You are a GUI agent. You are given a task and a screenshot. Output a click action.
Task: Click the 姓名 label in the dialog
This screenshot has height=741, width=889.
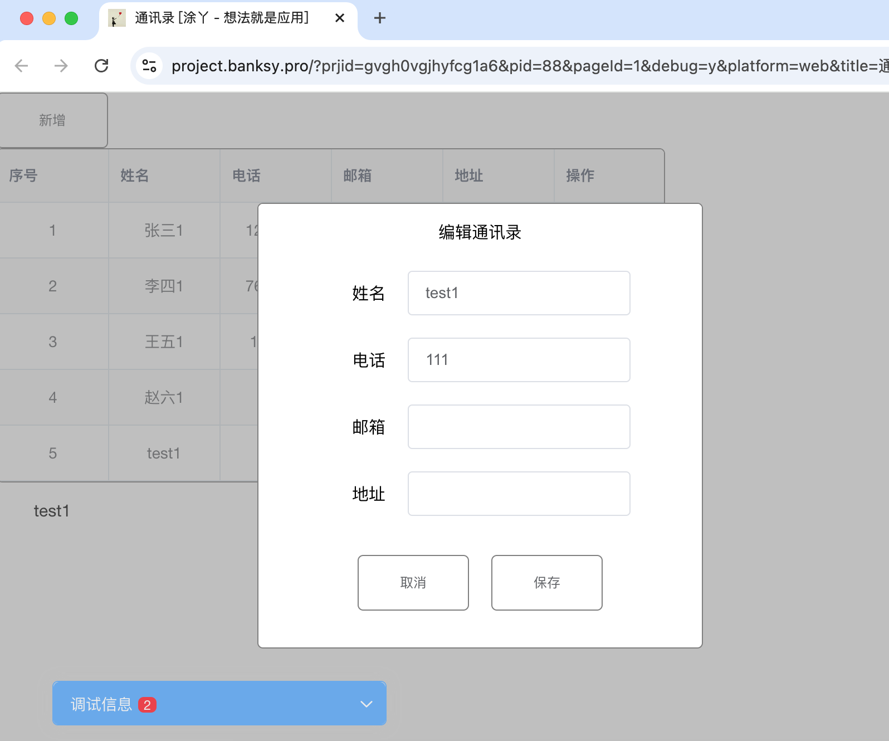point(369,293)
